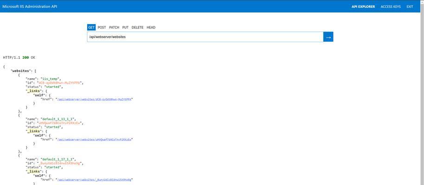The image size is (424, 185).
Task: Select the PATCH method
Action: coord(114,27)
